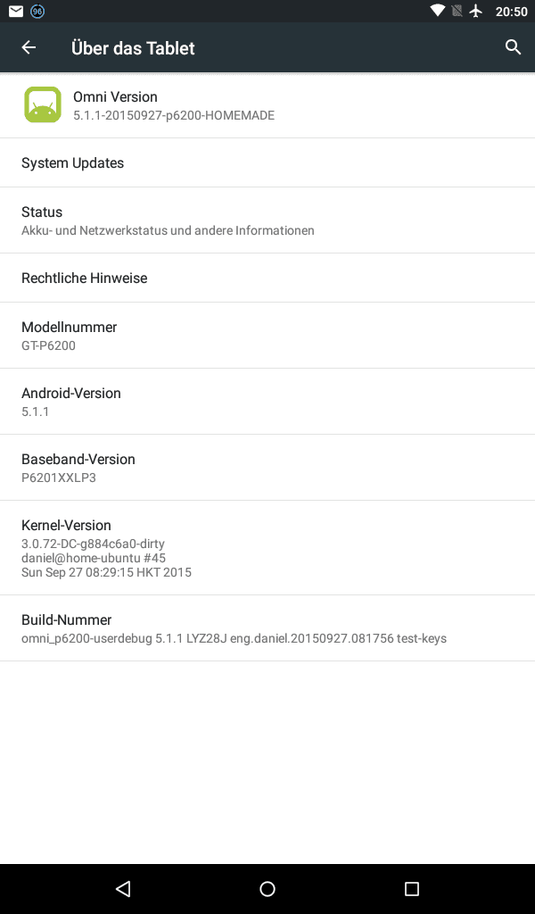Open the Status entry

tap(267, 220)
